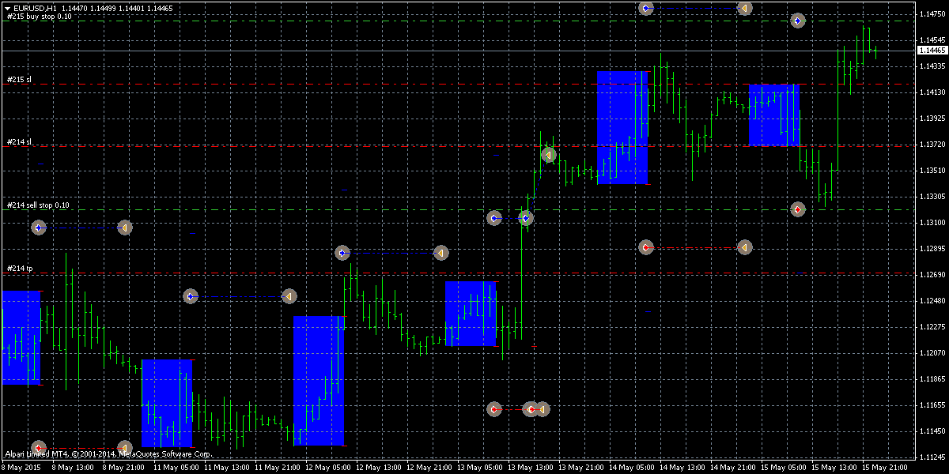The height and width of the screenshot is (474, 949).
Task: Select the tall blue rectangle before 12 May 05:00
Action: tap(319, 381)
